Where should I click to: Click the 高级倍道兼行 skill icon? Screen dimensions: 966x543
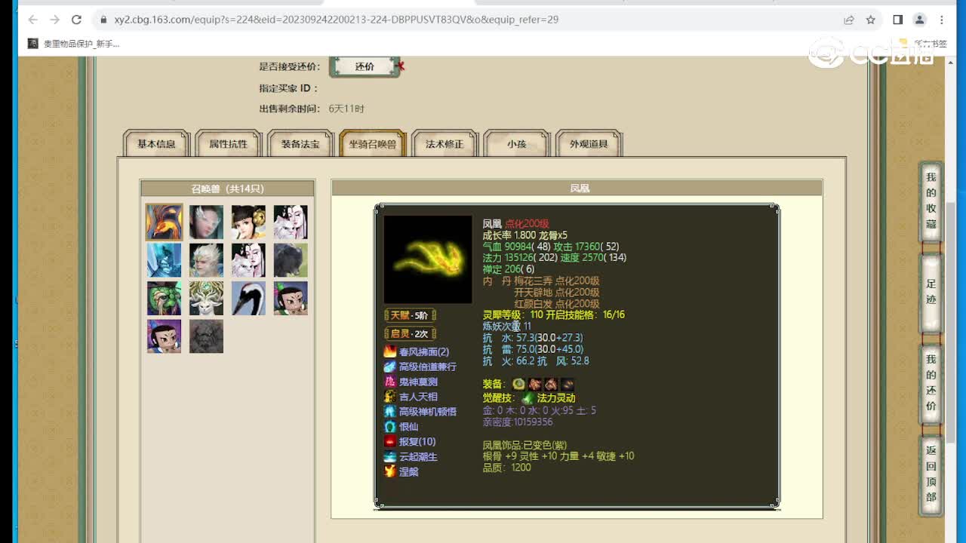coord(390,367)
